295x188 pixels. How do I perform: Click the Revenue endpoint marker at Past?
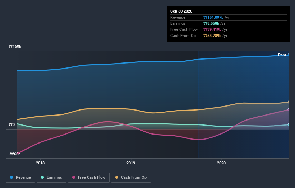[x=289, y=55]
